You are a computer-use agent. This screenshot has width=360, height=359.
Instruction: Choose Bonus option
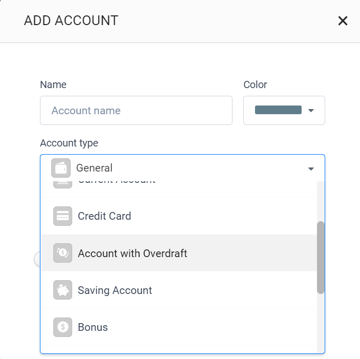coord(179,327)
